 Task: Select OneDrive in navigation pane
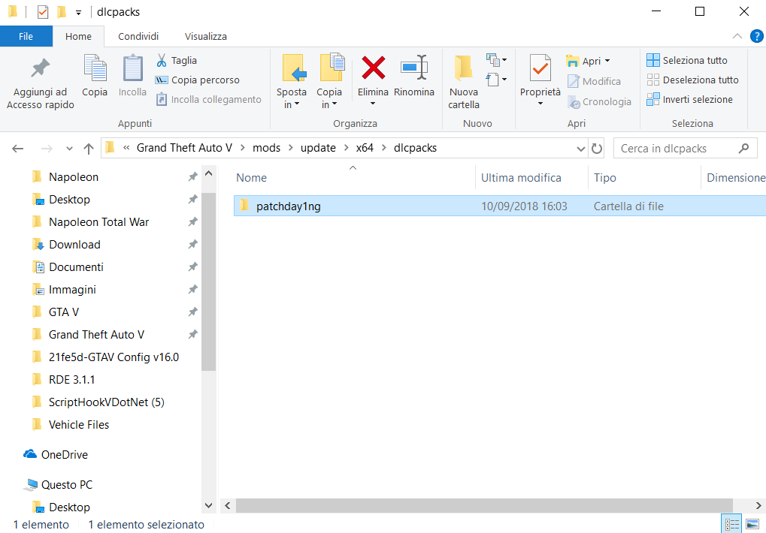[x=64, y=454]
